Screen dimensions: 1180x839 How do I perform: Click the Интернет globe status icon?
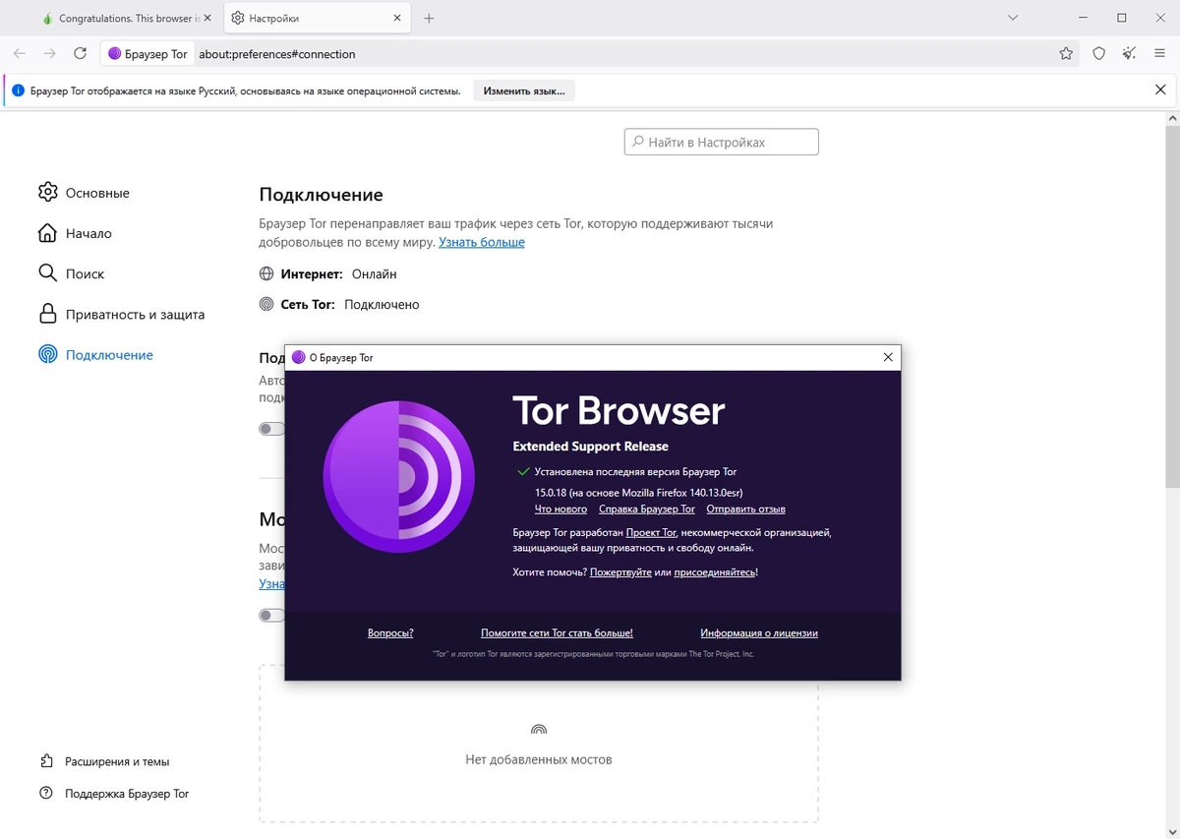266,273
